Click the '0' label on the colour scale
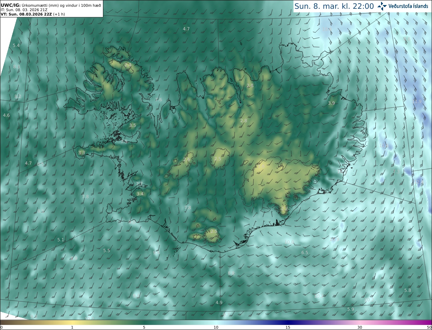The width and height of the screenshot is (432, 330). click(1, 328)
